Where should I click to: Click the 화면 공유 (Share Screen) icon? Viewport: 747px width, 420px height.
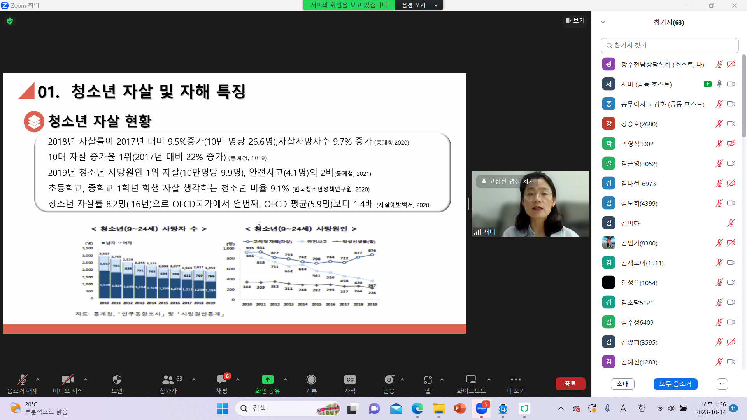coord(267,380)
